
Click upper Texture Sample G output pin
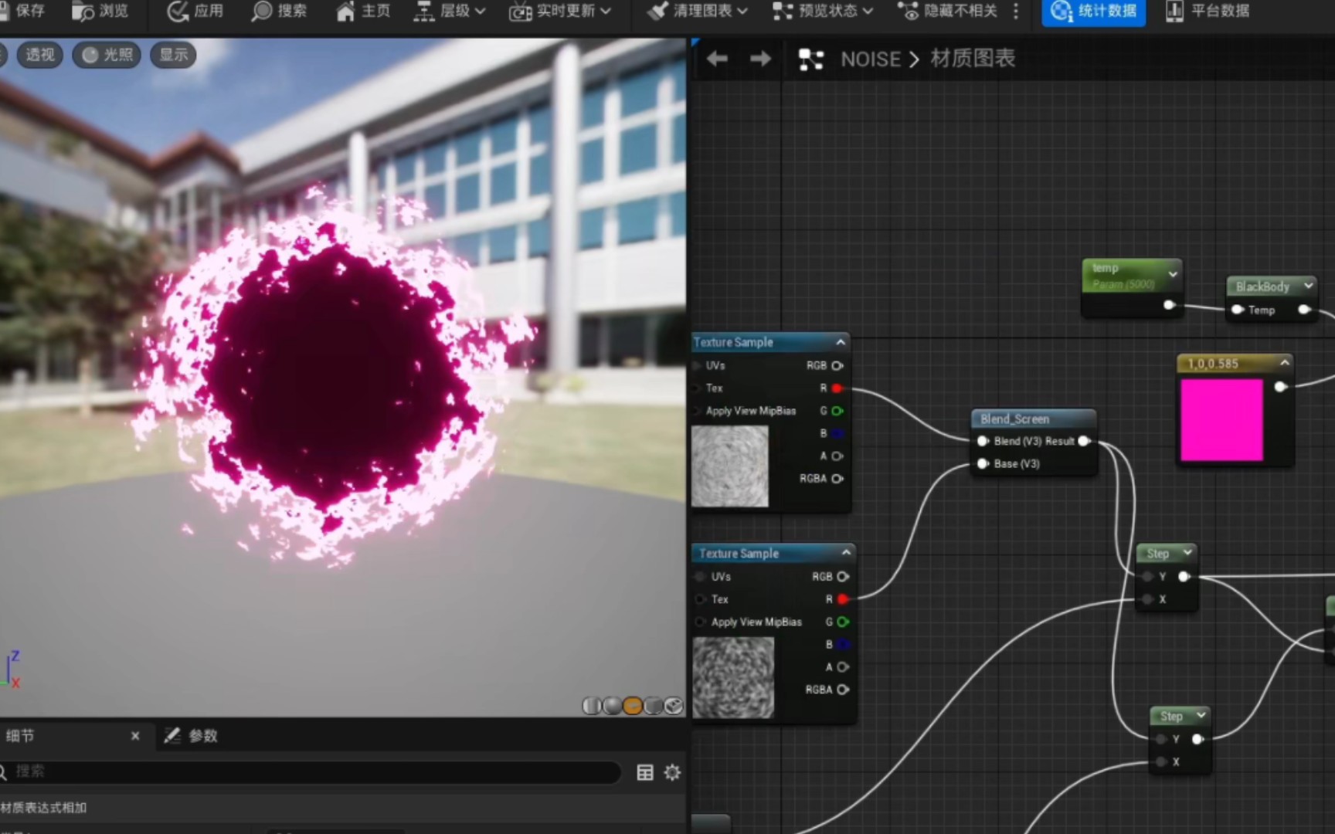coord(837,411)
